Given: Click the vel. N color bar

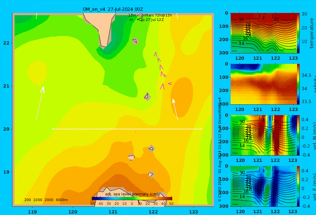Looking at the screenshot, I should 298,135.
